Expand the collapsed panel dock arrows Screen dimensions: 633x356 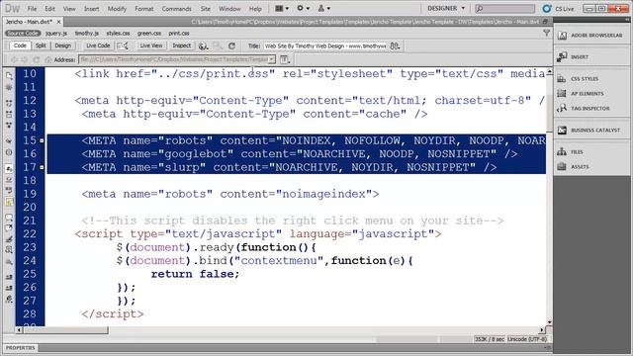pos(626,20)
